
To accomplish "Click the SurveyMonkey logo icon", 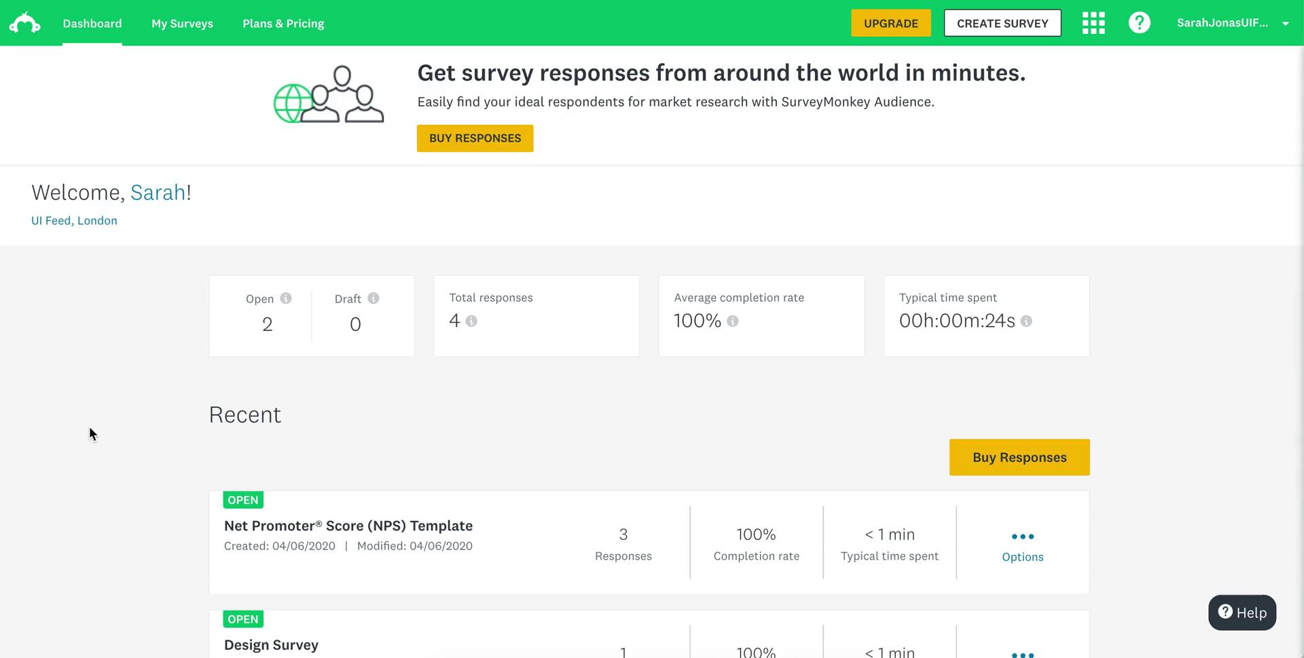I will 24,22.
